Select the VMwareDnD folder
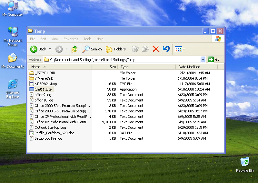The image size is (258, 183). point(44,78)
